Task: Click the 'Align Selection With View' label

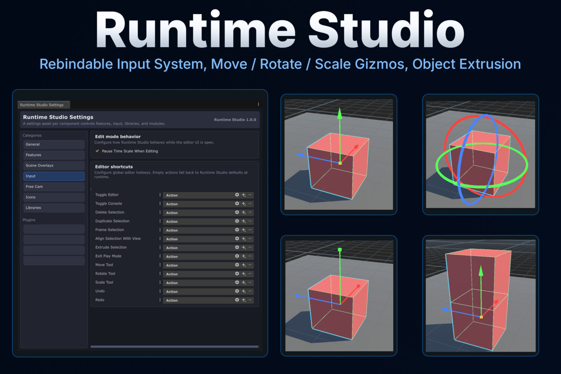Action: point(118,238)
